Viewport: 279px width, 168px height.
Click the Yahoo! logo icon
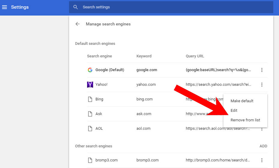tap(90, 84)
